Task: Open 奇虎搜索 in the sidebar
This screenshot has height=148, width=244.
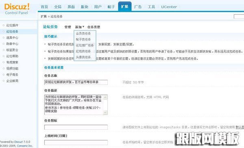Action: [12, 62]
